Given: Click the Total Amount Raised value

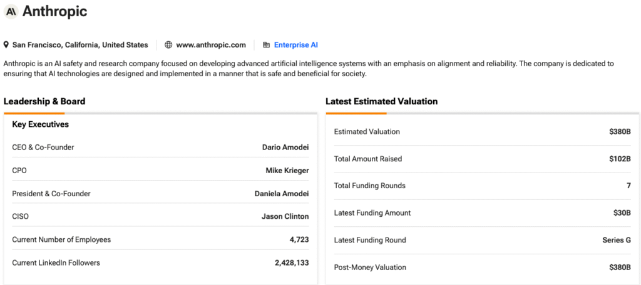Looking at the screenshot, I should (619, 159).
